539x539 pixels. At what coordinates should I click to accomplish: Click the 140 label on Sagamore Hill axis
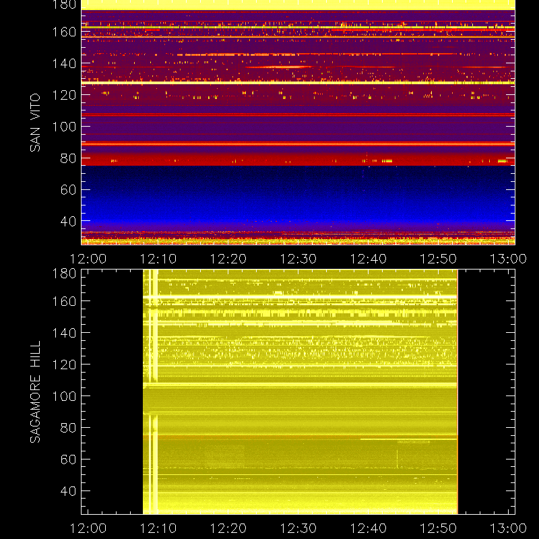pyautogui.click(x=64, y=333)
